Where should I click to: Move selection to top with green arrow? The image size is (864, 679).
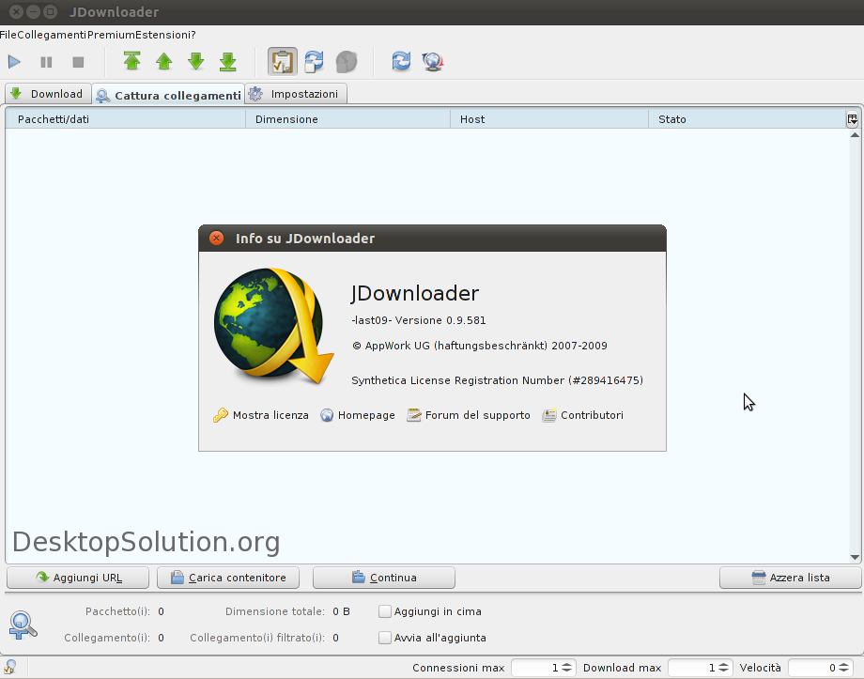[x=132, y=62]
